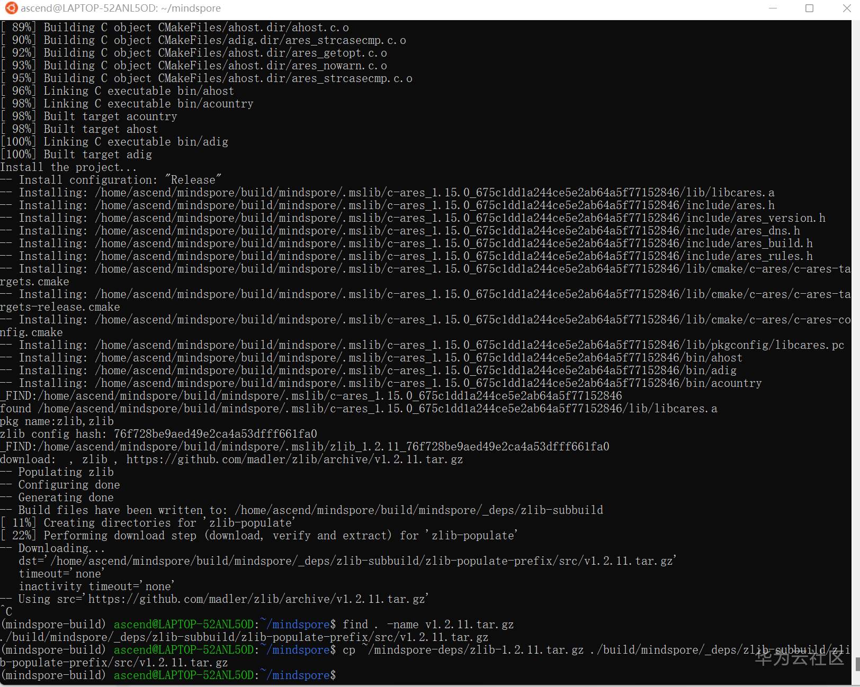
Task: Click the 'Install the project...' line
Action: click(x=68, y=167)
